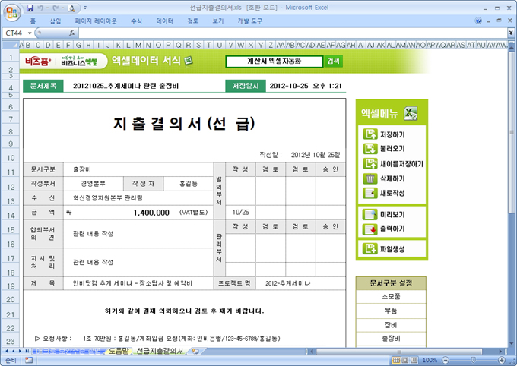
Task: Open the 개발 도구 ribbon tab
Action: [x=250, y=21]
